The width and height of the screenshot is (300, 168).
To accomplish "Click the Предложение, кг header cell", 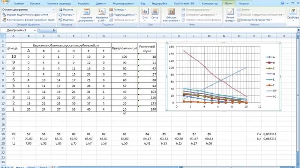I will coord(124,48).
